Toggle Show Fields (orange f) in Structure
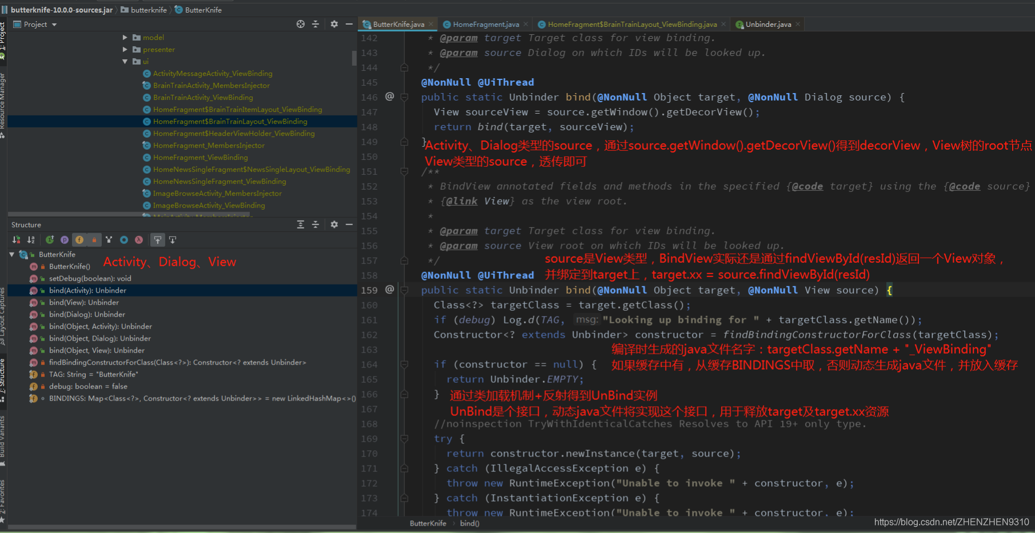Image resolution: width=1035 pixels, height=533 pixels. (79, 240)
